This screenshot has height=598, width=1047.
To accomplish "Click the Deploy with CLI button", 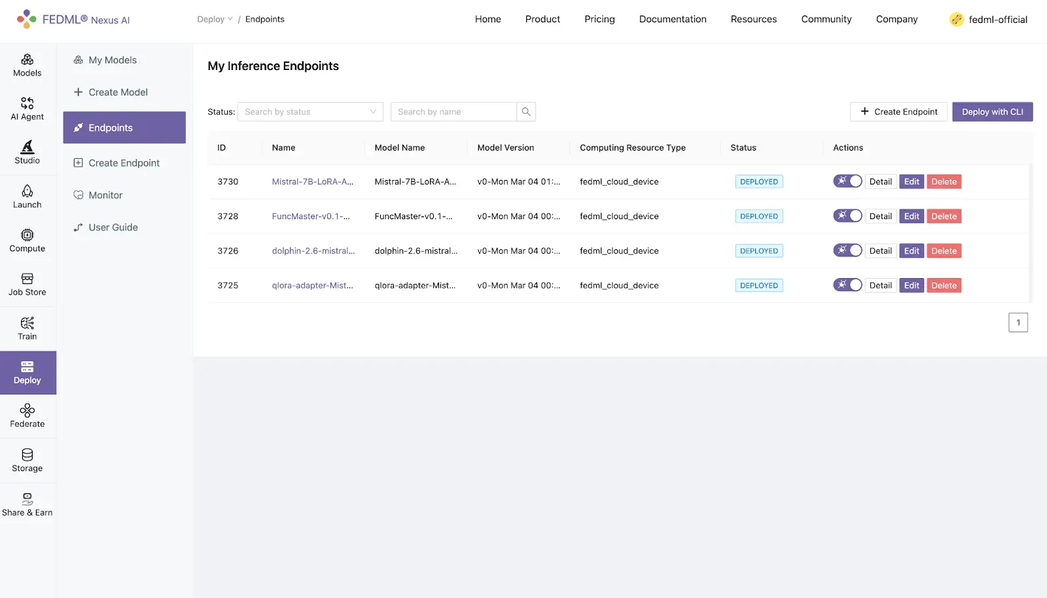I will (x=993, y=112).
